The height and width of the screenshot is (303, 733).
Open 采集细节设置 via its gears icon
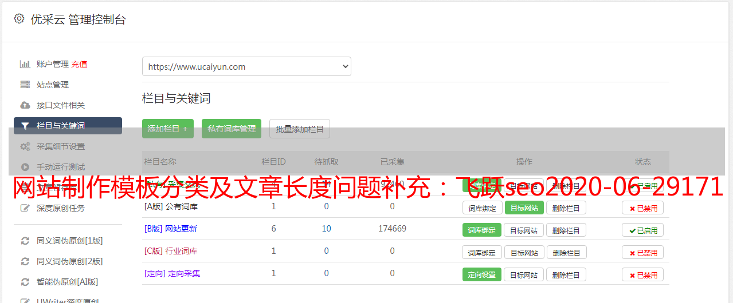25,146
